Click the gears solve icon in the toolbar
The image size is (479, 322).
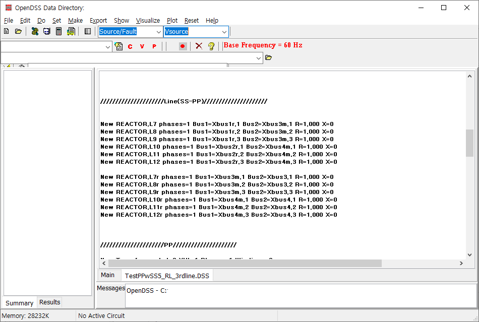[35, 31]
